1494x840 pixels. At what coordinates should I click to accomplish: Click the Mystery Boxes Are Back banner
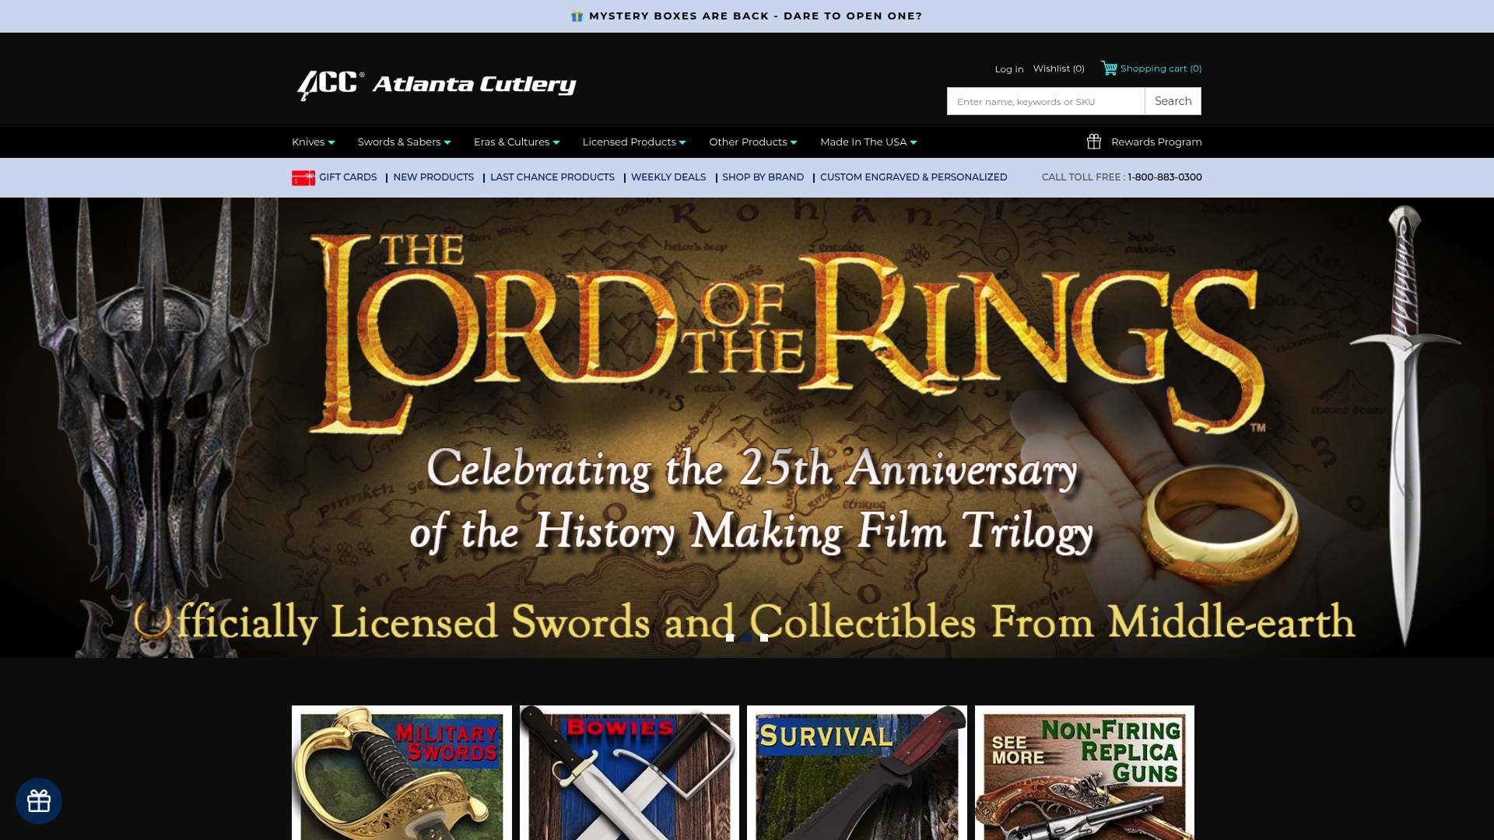tap(747, 16)
